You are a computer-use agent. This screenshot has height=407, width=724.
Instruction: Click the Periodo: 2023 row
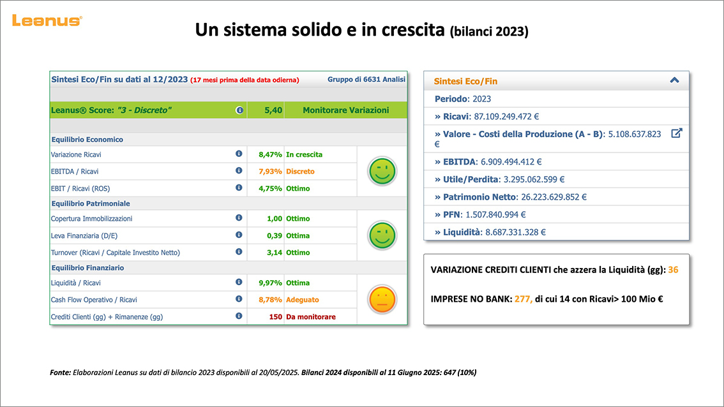click(x=556, y=99)
